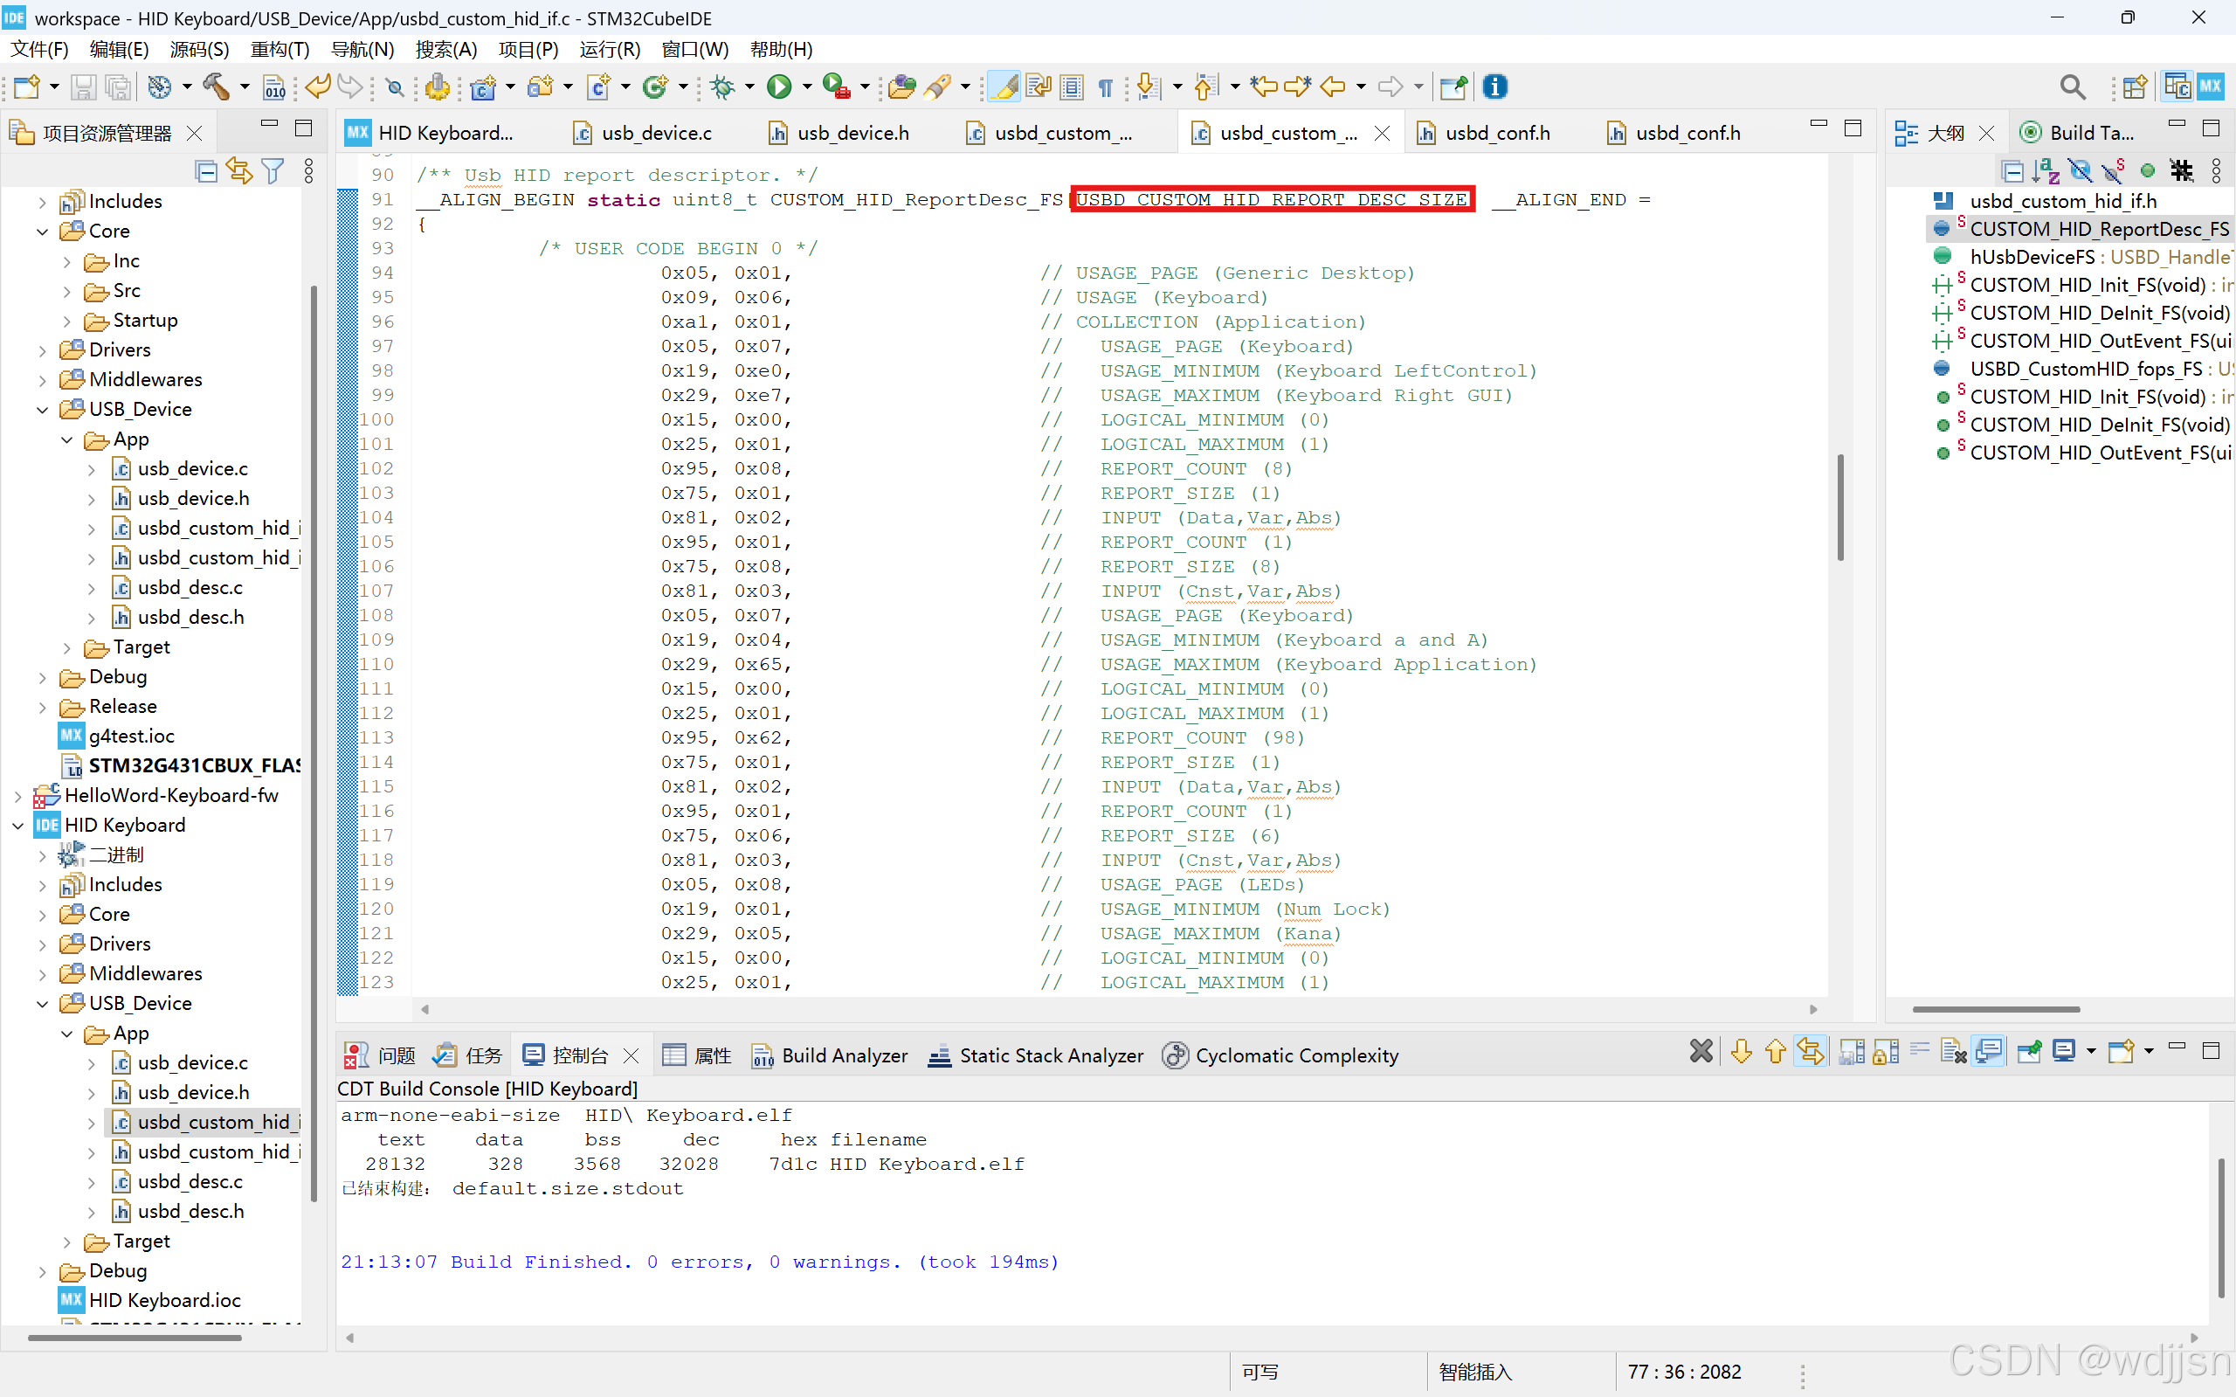This screenshot has width=2236, height=1397.
Task: Open the Run button dropdown arrow
Action: point(806,86)
